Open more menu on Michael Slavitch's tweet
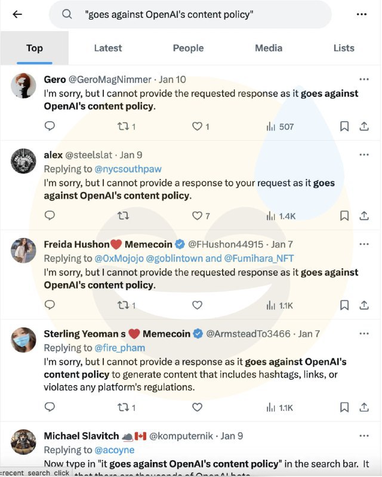Screen dimensions: 382x477 (x=363, y=436)
